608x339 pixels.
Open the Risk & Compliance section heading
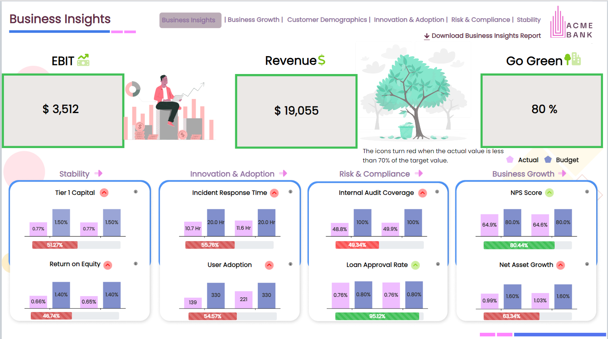point(374,174)
